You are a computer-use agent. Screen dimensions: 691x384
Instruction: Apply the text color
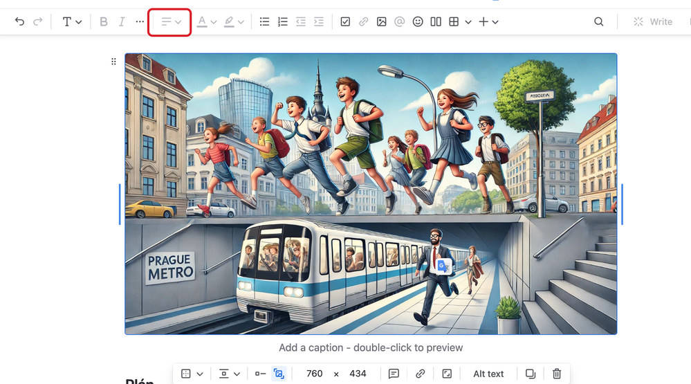click(202, 21)
